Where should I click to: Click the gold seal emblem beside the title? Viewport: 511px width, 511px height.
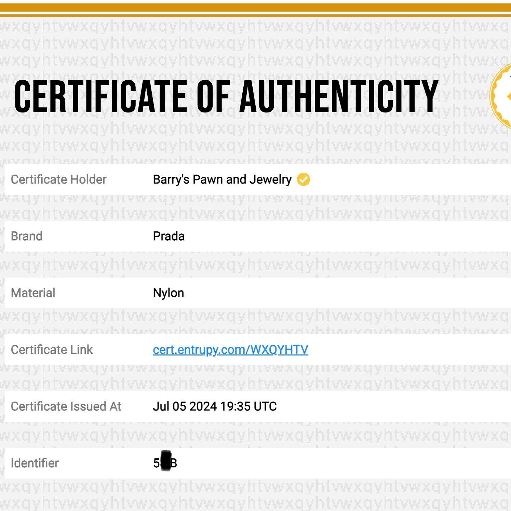pyautogui.click(x=500, y=95)
